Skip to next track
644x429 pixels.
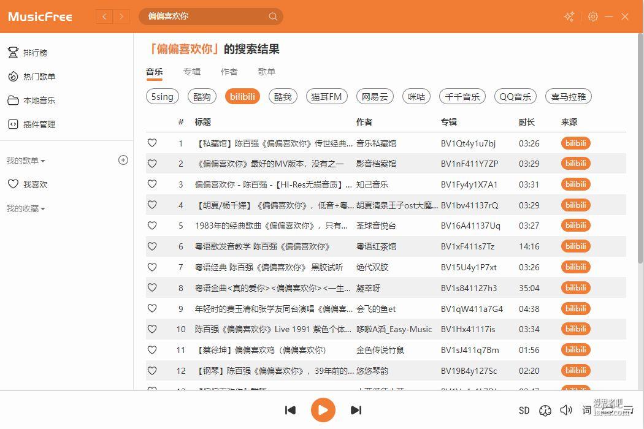click(x=356, y=410)
